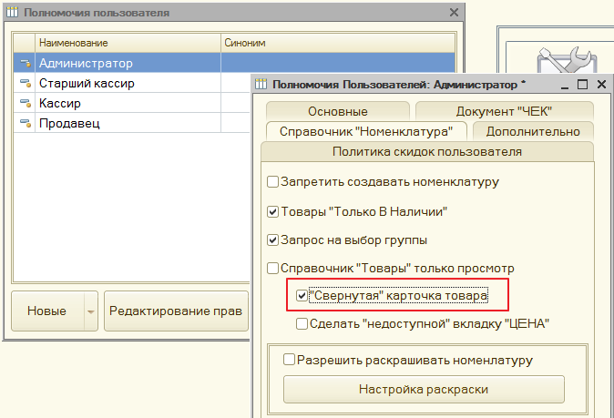This screenshot has height=418, width=614.
Task: Sort by the Наименование column header
Action: (x=128, y=43)
